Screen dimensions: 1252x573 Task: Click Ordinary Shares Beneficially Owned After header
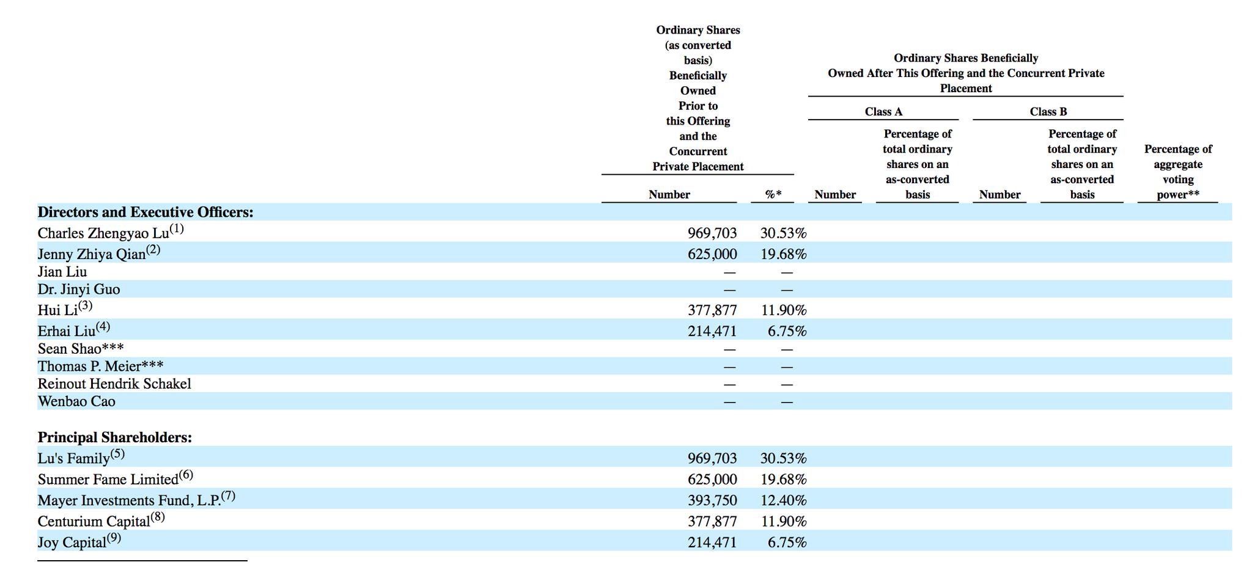click(x=966, y=73)
